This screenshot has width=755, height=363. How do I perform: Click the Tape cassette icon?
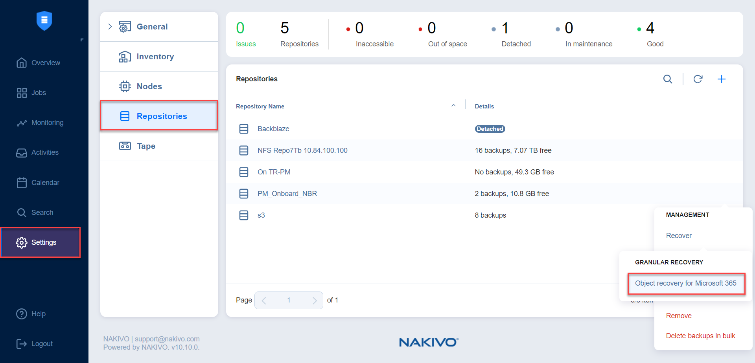click(x=125, y=146)
